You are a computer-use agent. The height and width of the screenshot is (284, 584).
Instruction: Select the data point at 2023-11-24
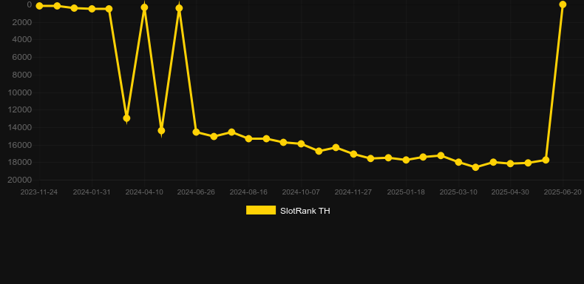(x=39, y=6)
